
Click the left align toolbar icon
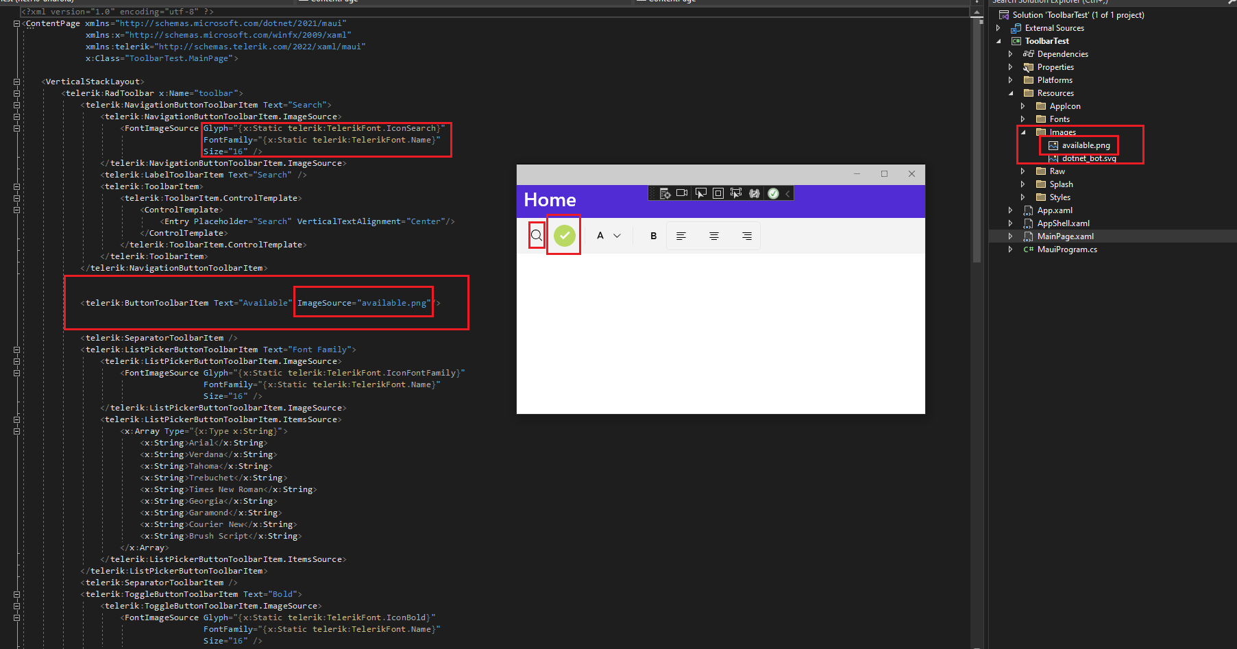[x=681, y=235]
